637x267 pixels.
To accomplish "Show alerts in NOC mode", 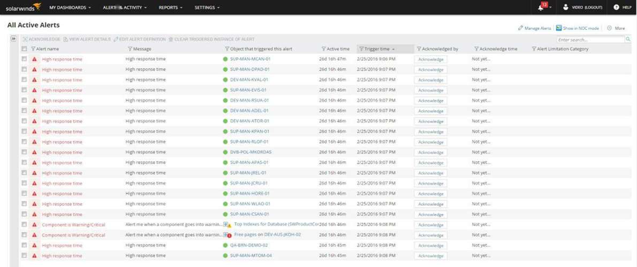I will pos(577,28).
